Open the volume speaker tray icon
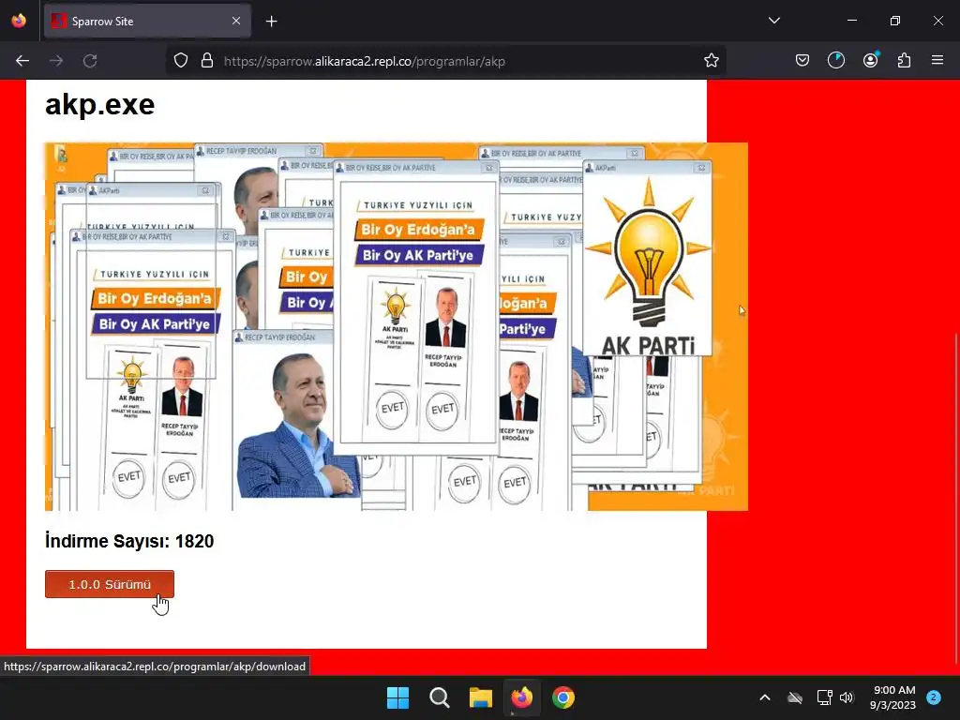960x720 pixels. click(x=847, y=697)
